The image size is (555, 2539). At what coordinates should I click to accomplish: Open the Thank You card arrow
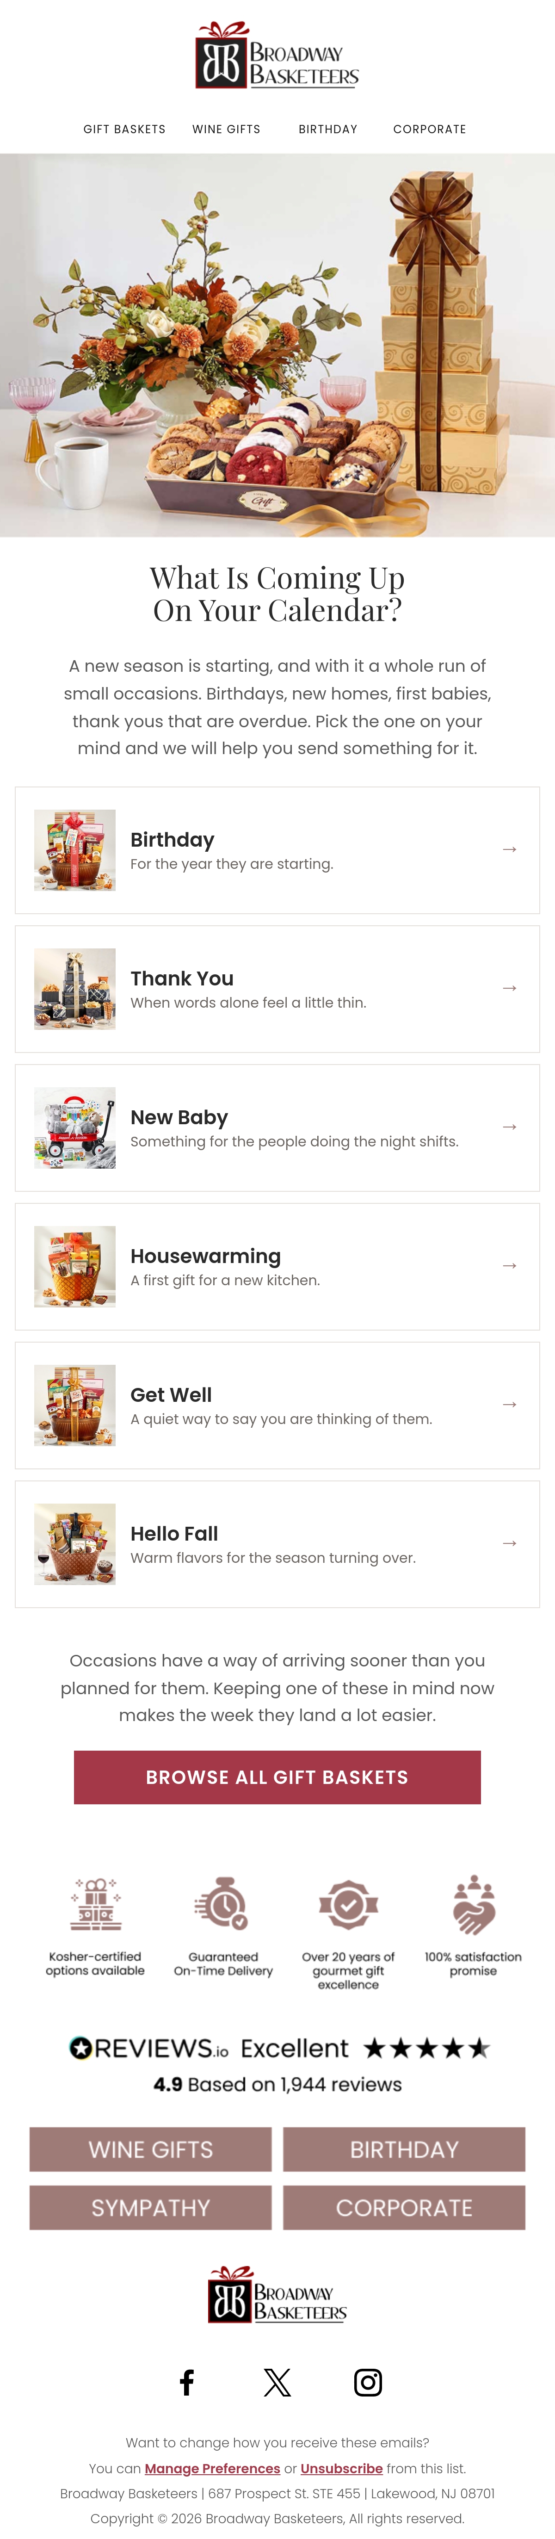[x=510, y=988]
